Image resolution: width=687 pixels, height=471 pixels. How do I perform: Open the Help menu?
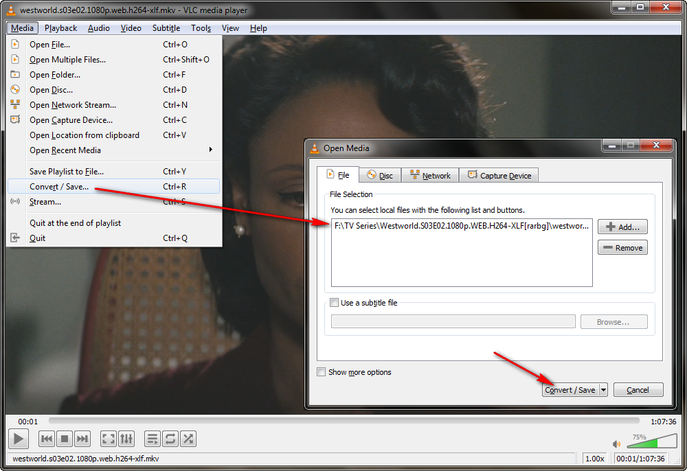click(x=258, y=28)
